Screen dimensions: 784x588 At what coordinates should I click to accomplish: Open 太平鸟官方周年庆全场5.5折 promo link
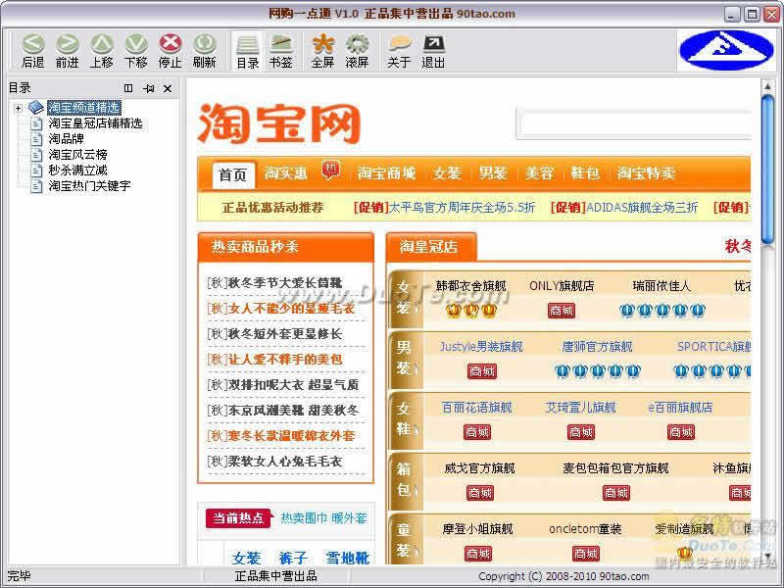click(x=462, y=208)
